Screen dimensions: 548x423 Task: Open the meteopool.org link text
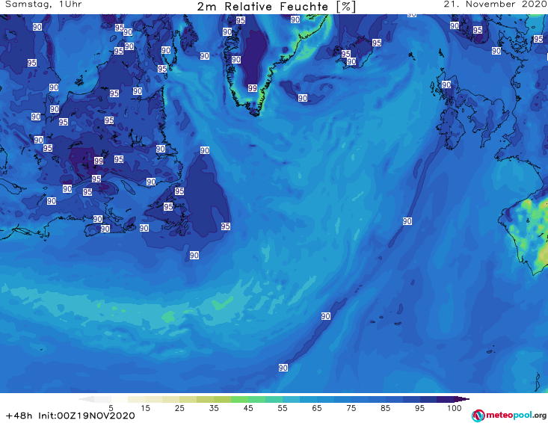(516, 416)
